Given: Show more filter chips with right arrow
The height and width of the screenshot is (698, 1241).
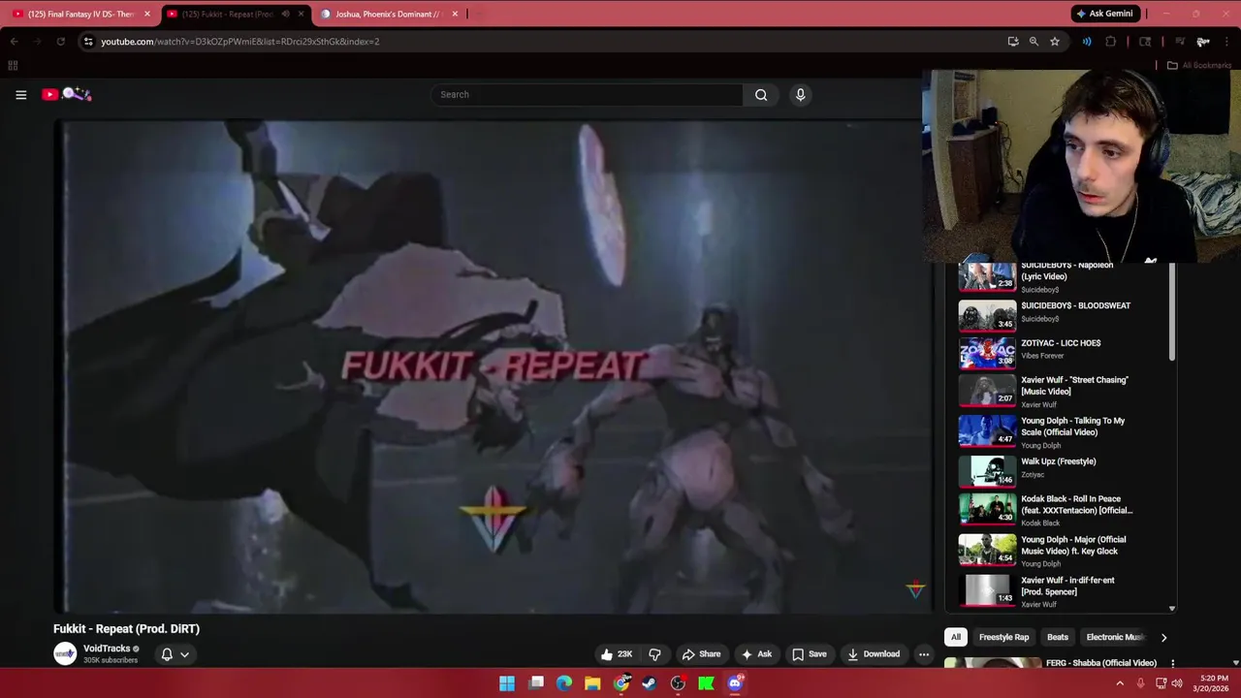Looking at the screenshot, I should click(x=1163, y=637).
